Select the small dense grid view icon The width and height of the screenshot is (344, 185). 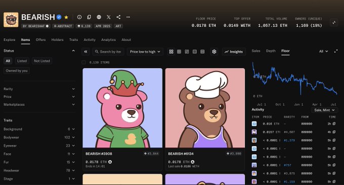point(179,51)
